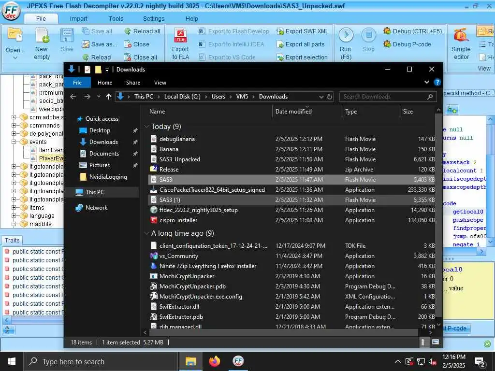Open the Simple editor tool
The height and width of the screenshot is (371, 495).
(461, 43)
